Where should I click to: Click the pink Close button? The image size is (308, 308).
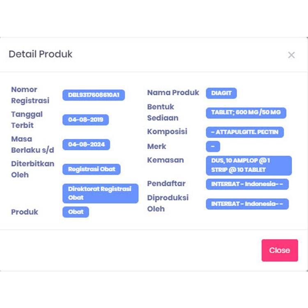click(x=280, y=251)
